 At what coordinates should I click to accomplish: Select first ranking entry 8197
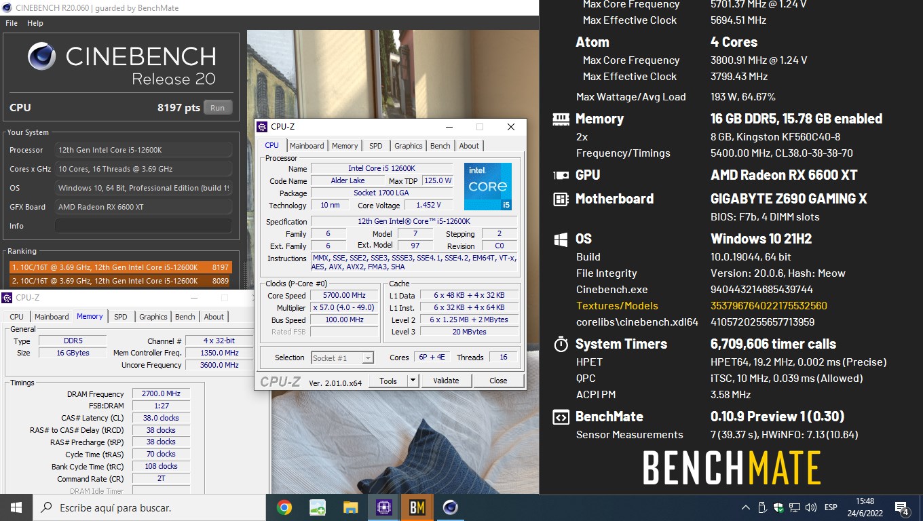click(119, 267)
